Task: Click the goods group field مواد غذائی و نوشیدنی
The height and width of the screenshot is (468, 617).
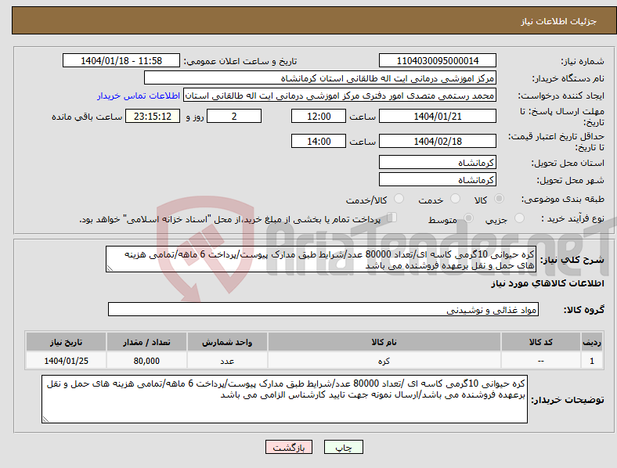Action: (323, 309)
